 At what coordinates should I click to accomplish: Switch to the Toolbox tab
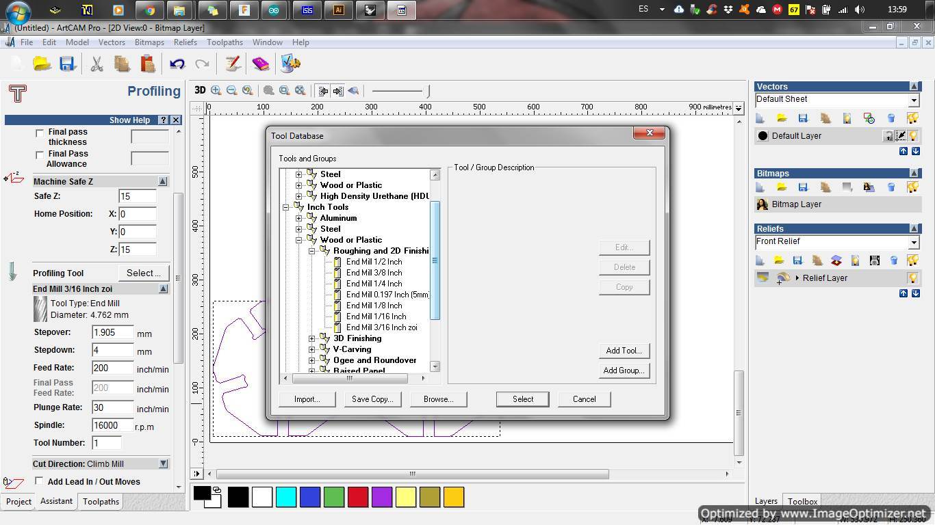[802, 502]
